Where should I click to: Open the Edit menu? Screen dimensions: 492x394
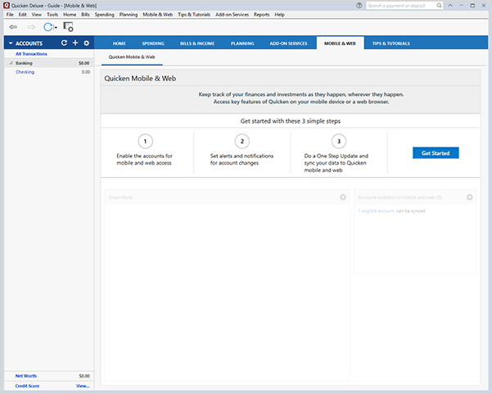(22, 15)
